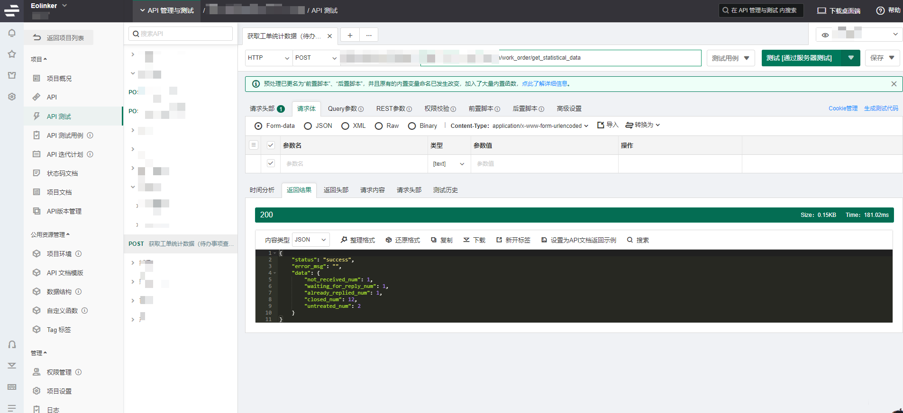Open the Cookie管理 link
903x413 pixels.
pyautogui.click(x=843, y=108)
